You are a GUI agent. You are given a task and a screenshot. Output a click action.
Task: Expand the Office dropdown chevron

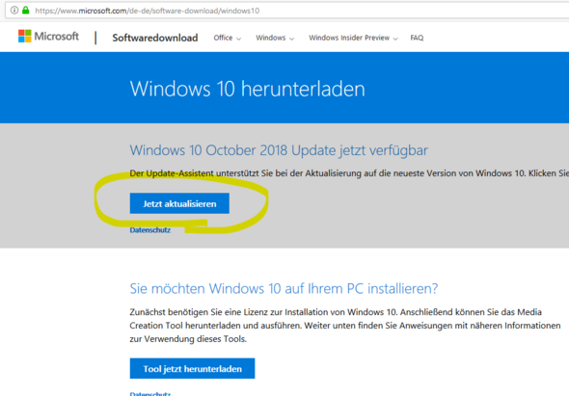[238, 39]
